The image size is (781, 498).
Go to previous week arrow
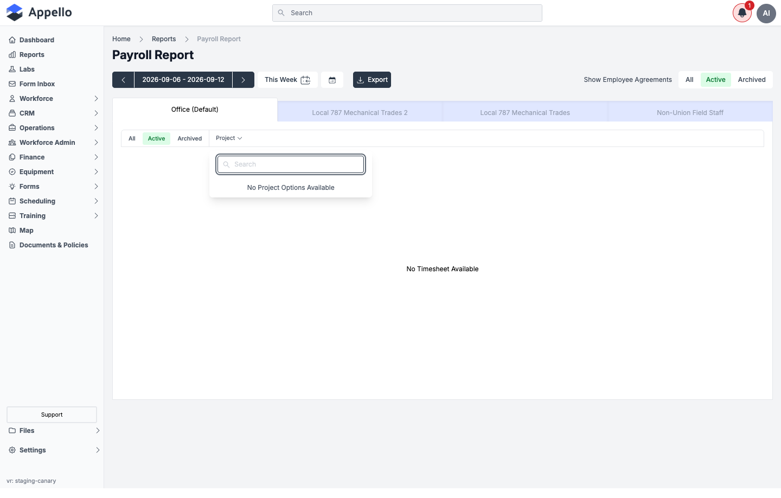123,80
